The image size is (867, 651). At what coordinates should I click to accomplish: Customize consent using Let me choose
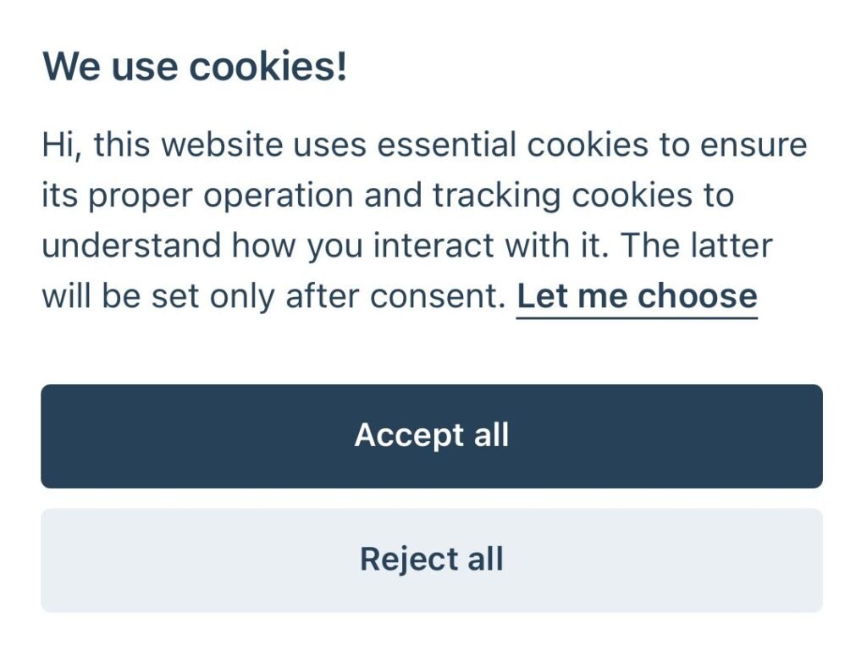point(637,296)
